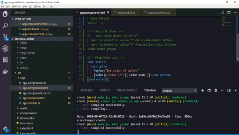Open app.component.css in file tree
The width and height of the screenshot is (239, 135).
coord(42,83)
